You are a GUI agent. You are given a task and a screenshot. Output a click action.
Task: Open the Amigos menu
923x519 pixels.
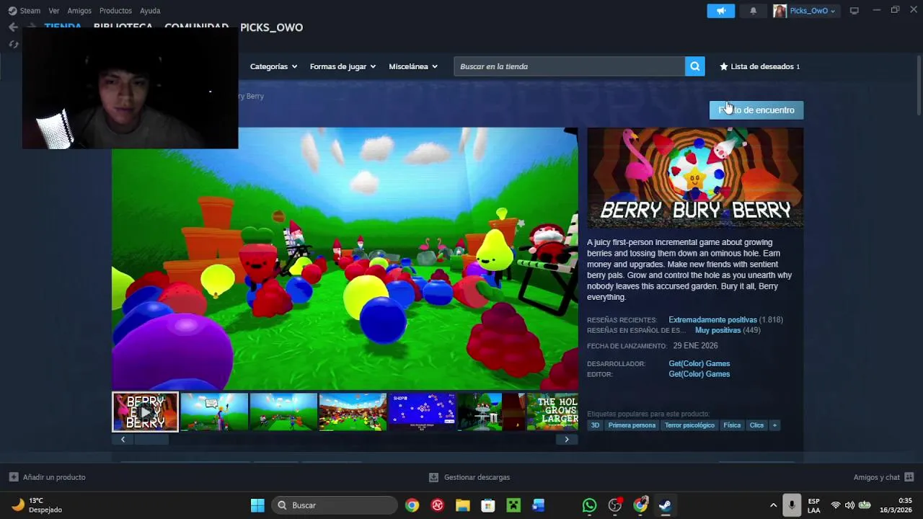[79, 11]
